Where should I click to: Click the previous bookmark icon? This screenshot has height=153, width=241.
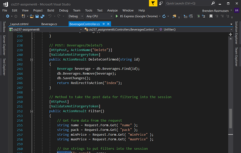217,16
